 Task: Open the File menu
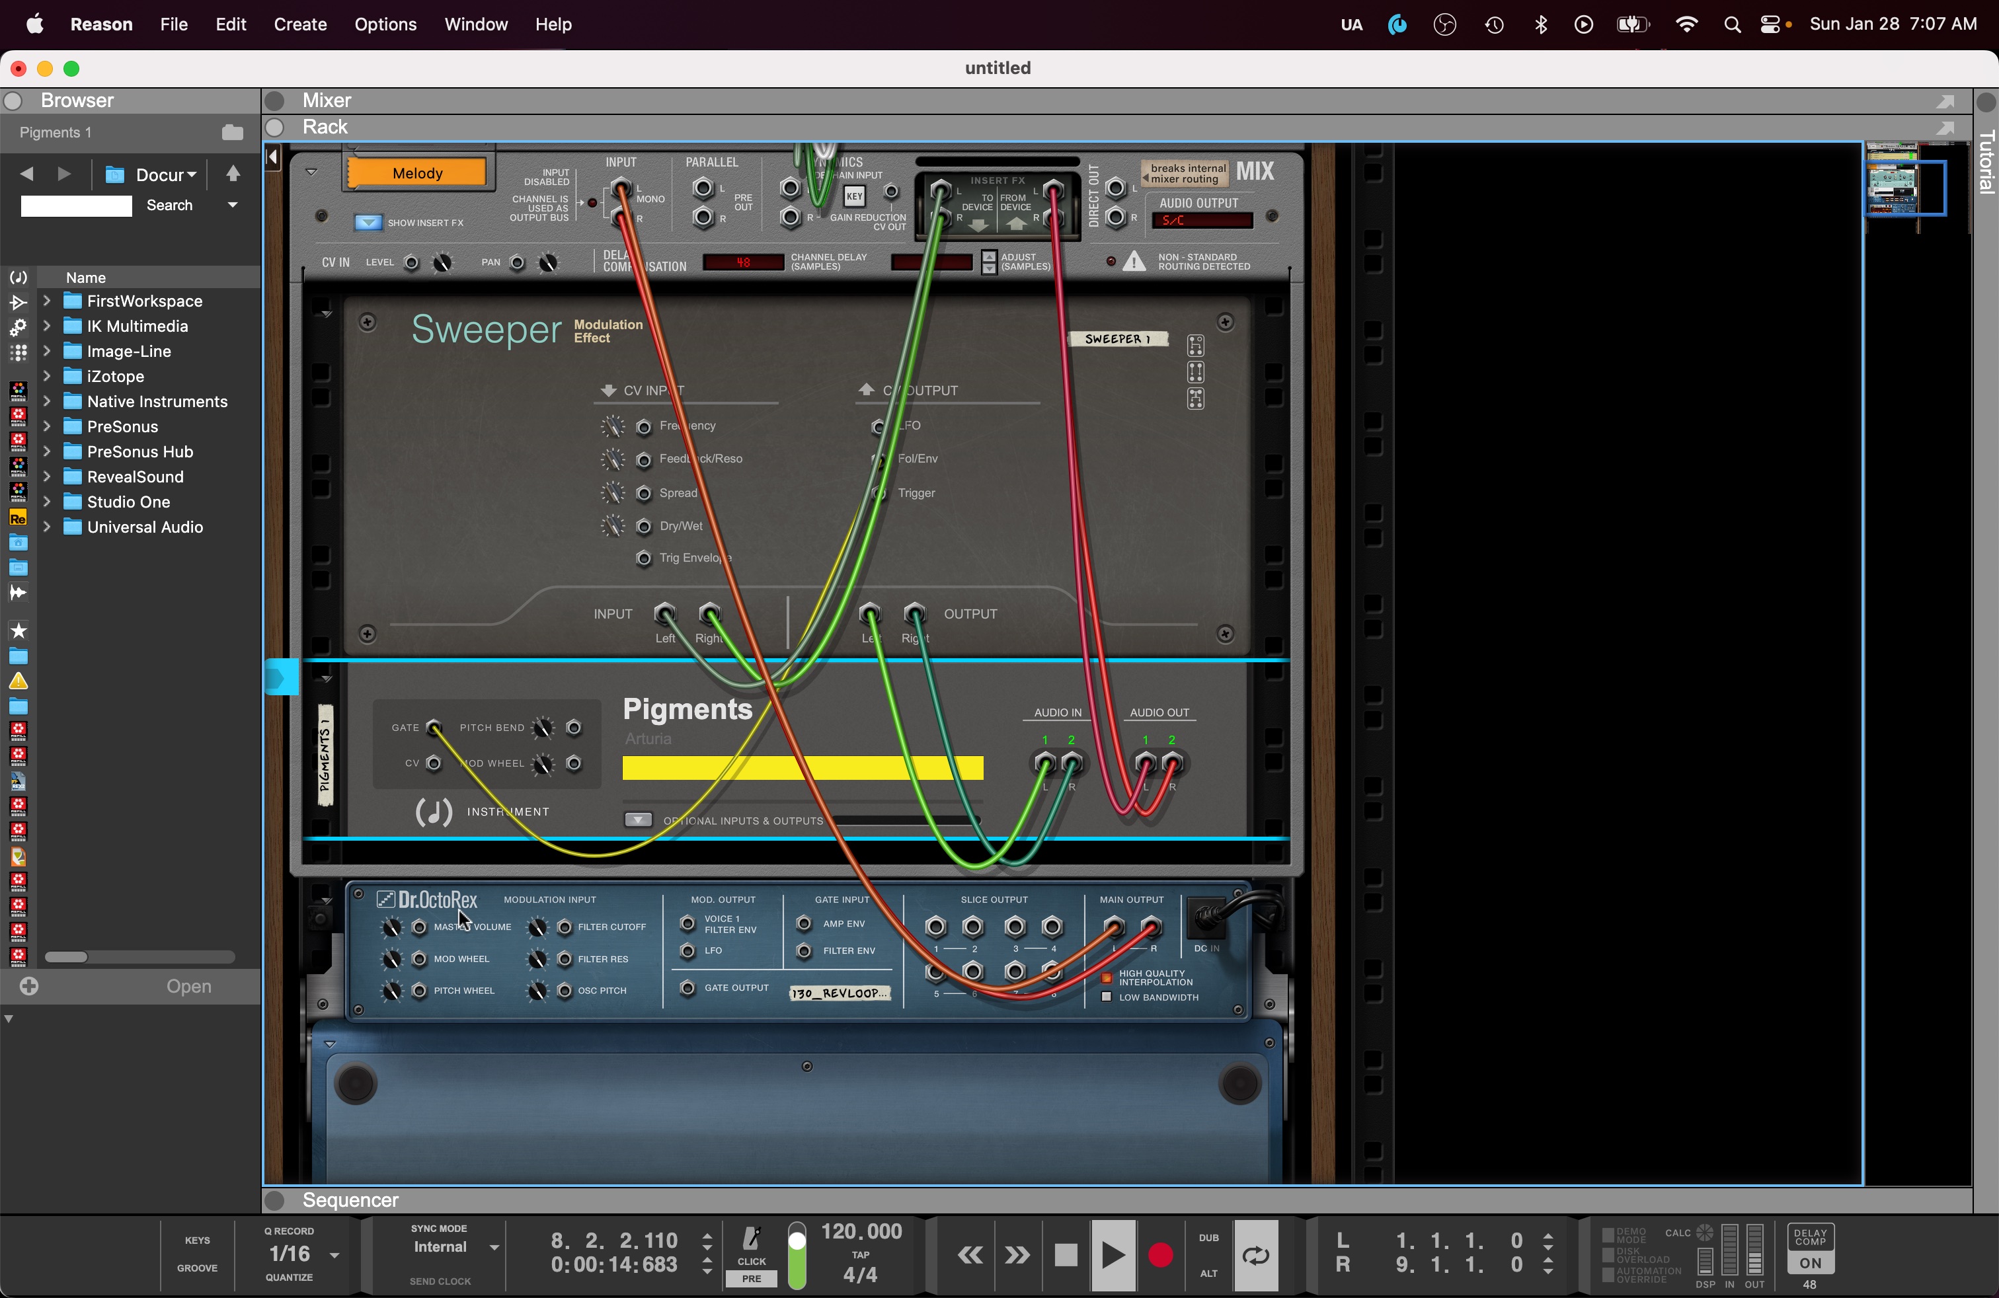(x=174, y=24)
